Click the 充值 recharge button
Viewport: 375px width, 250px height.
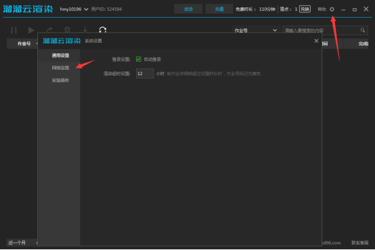tap(219, 9)
